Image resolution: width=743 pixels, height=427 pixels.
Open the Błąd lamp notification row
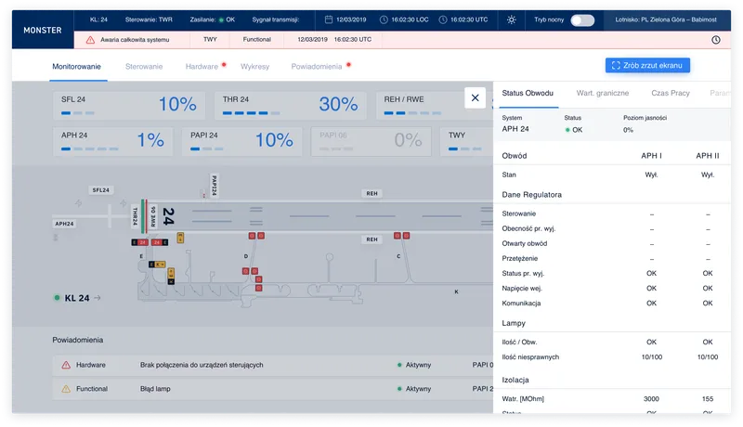[272, 389]
